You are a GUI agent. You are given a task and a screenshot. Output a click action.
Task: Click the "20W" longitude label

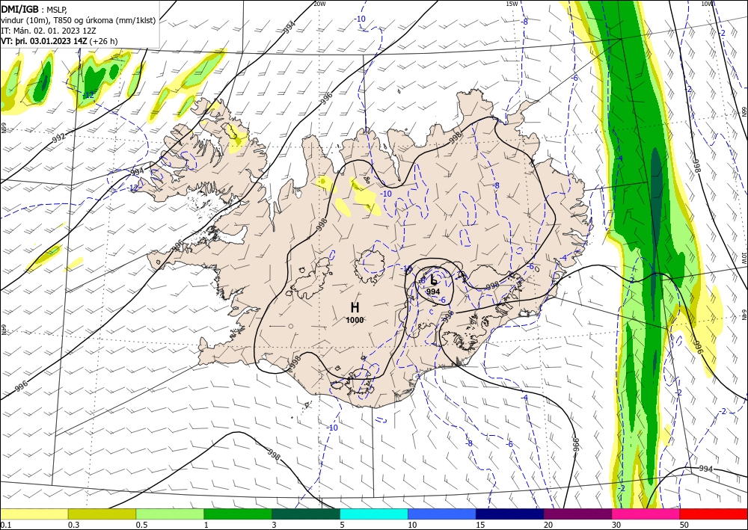coord(320,4)
